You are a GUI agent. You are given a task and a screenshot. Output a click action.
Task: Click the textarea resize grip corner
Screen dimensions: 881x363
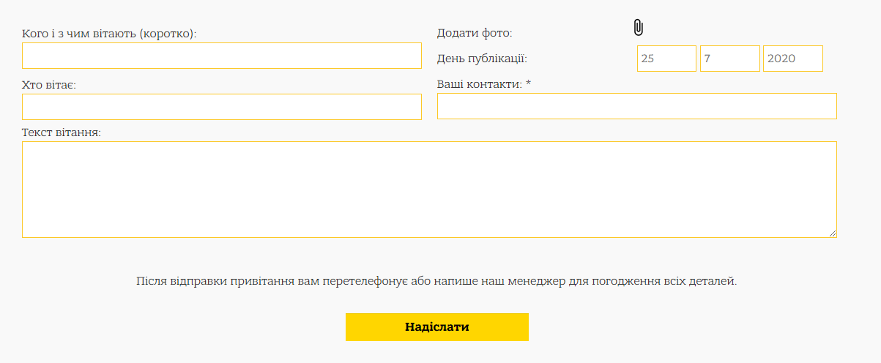(x=833, y=233)
